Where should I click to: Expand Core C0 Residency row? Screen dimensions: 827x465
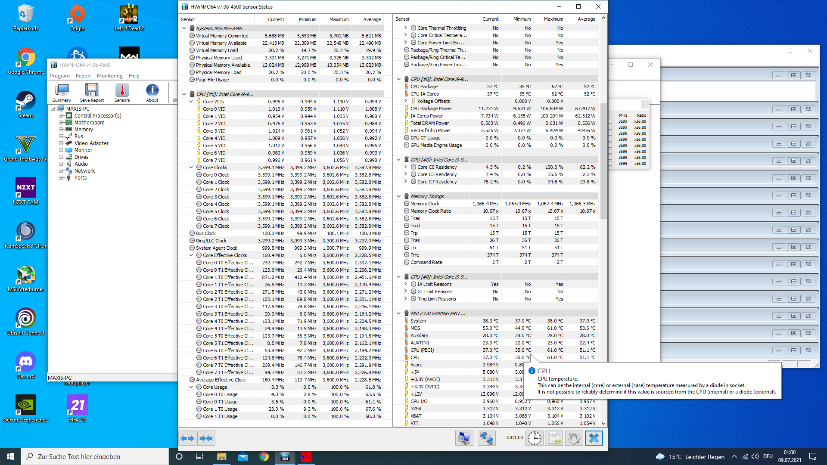coord(406,167)
